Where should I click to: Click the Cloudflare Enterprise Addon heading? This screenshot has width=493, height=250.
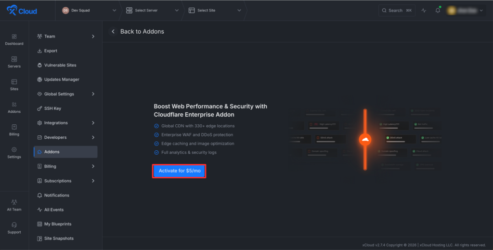(210, 110)
